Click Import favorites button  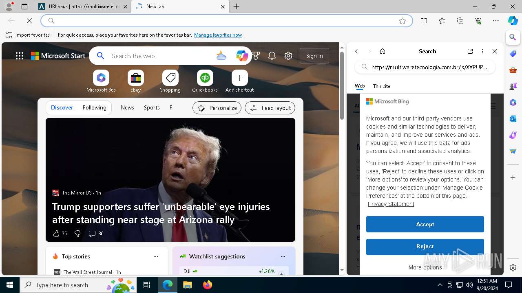28,35
